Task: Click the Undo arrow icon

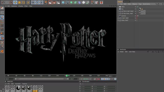Action: click(3, 2)
